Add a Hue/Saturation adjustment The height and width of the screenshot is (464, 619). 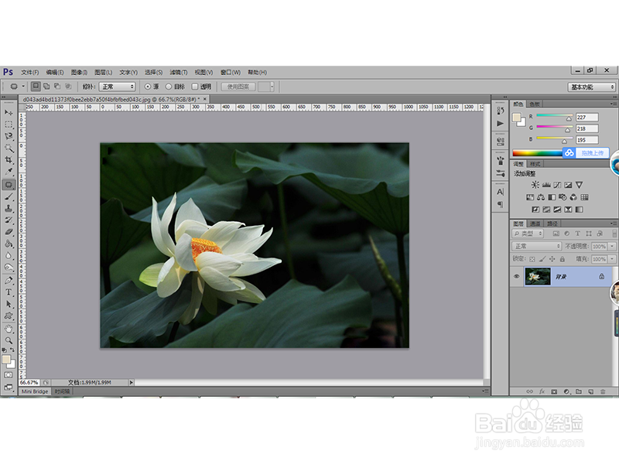tap(530, 197)
